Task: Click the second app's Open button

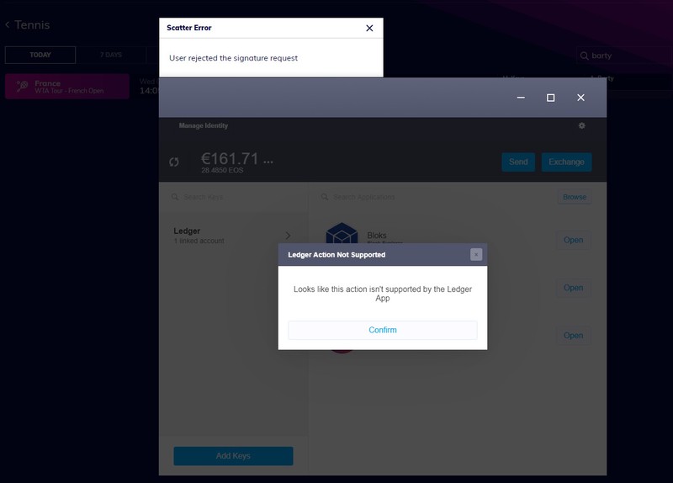Action: pyautogui.click(x=573, y=288)
